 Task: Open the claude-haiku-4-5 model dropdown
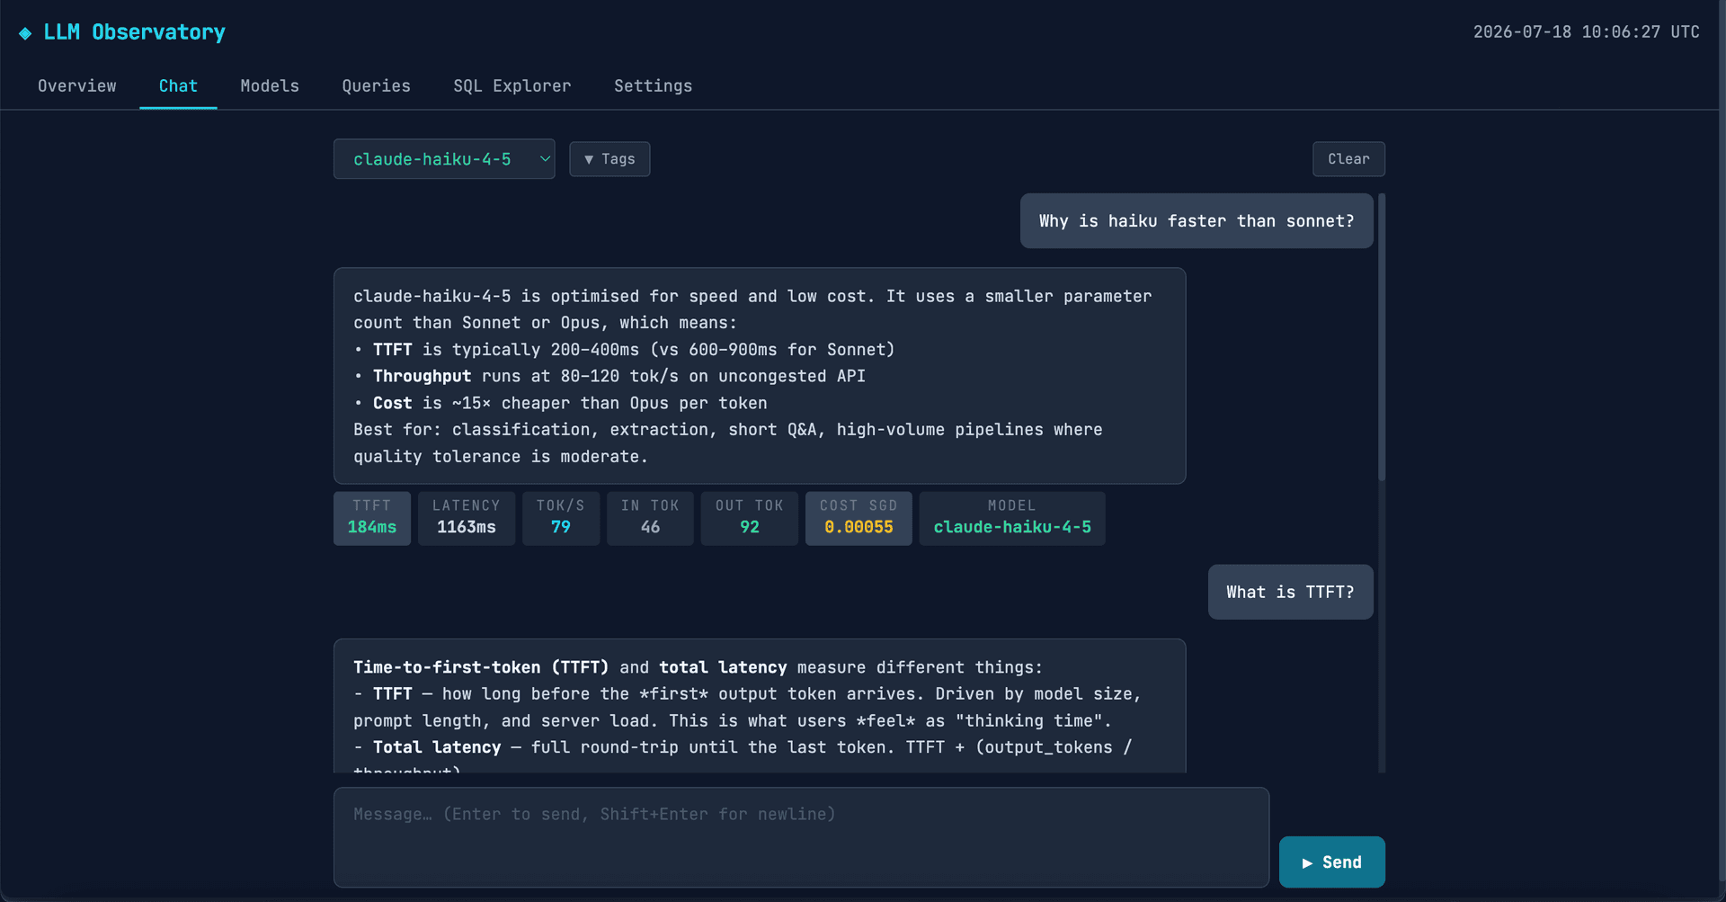click(x=444, y=159)
